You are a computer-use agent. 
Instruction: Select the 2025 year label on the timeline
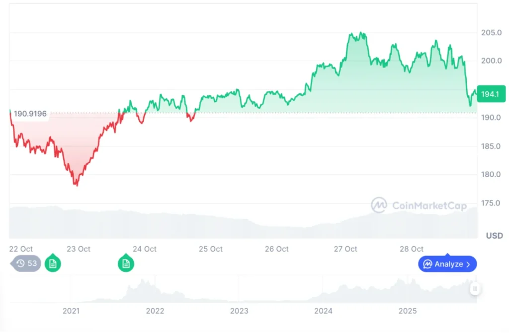(x=408, y=311)
